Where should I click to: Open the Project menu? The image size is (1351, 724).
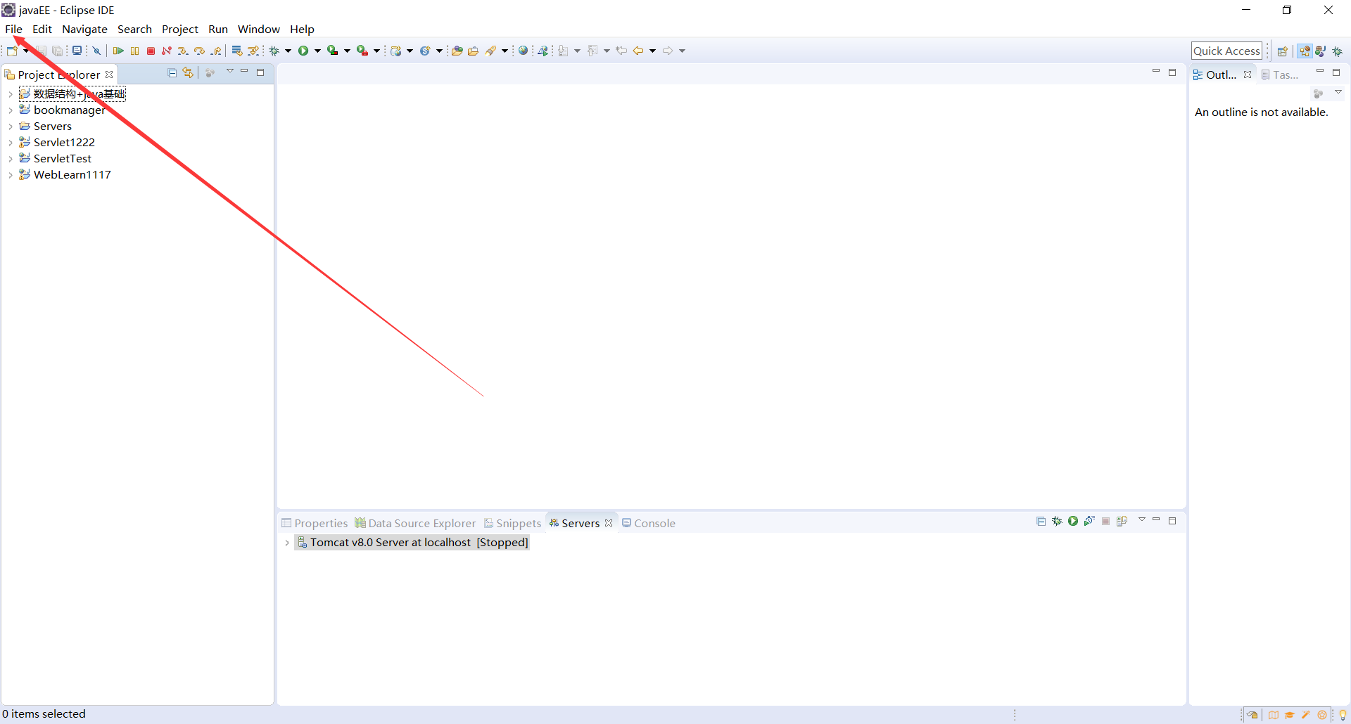(180, 29)
